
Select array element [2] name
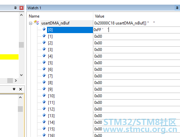coord(50,43)
